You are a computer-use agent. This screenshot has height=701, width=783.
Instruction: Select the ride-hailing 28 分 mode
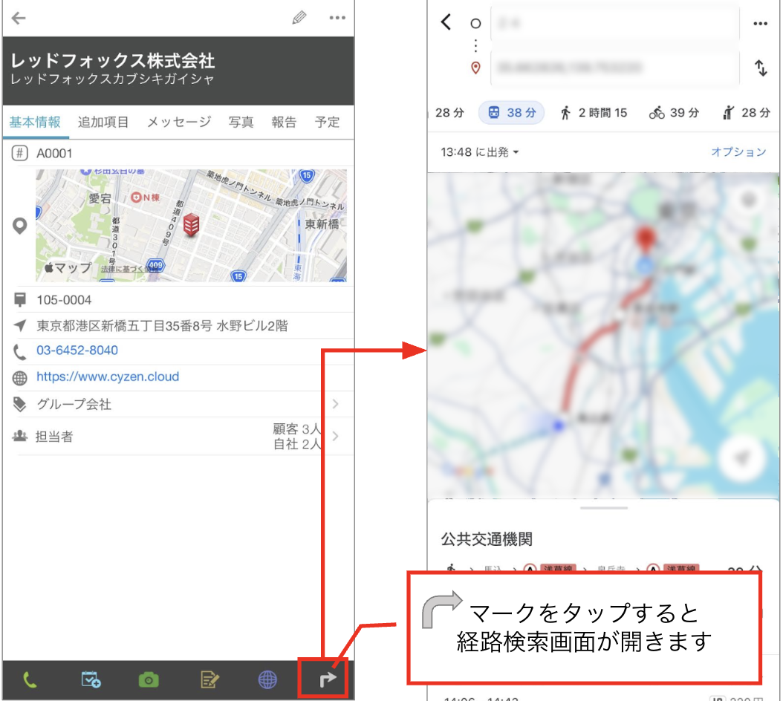click(x=747, y=113)
